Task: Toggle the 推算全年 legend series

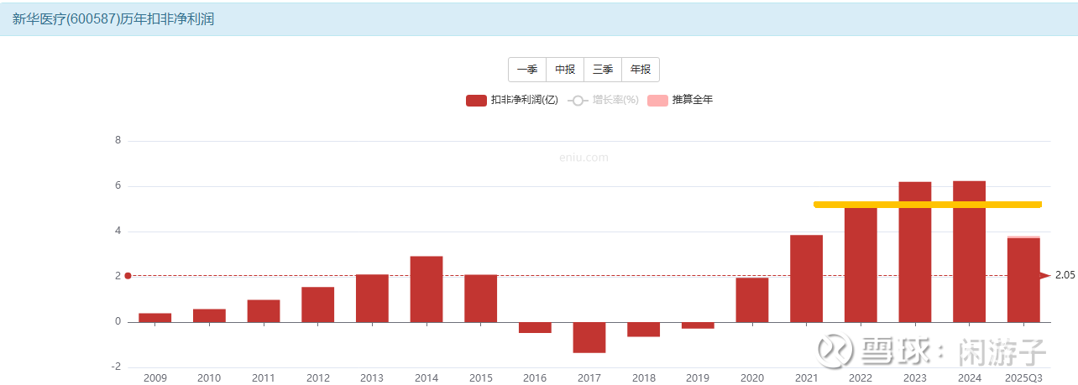Action: coord(681,101)
